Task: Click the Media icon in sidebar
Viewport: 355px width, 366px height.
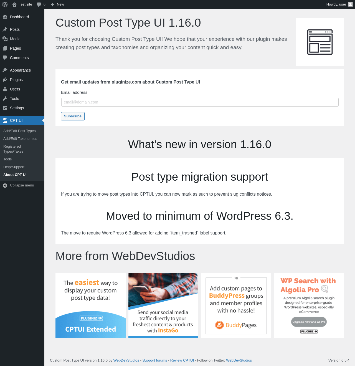Action: click(x=5, y=39)
